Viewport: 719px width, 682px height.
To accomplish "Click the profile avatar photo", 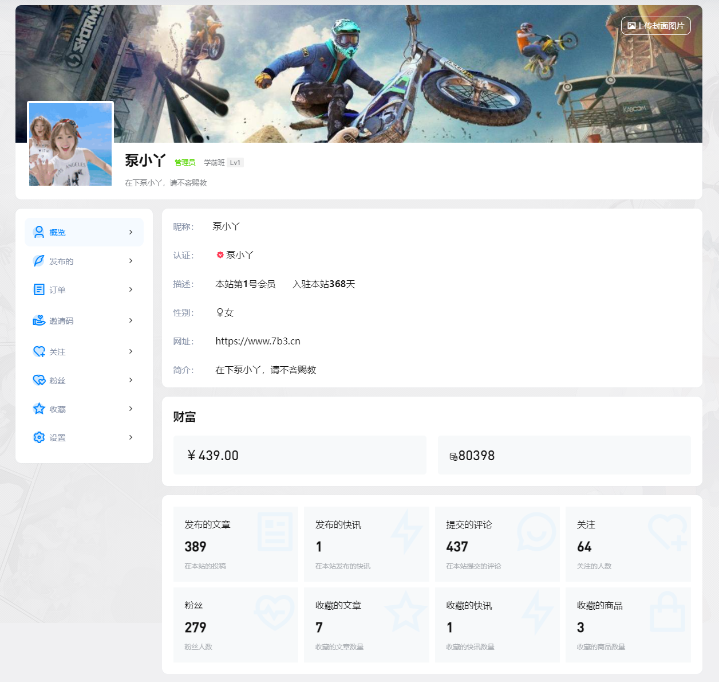I will pyautogui.click(x=70, y=144).
